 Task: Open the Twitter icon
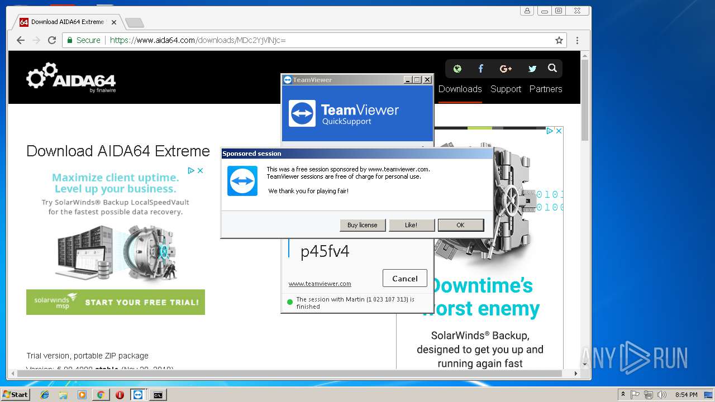point(532,69)
